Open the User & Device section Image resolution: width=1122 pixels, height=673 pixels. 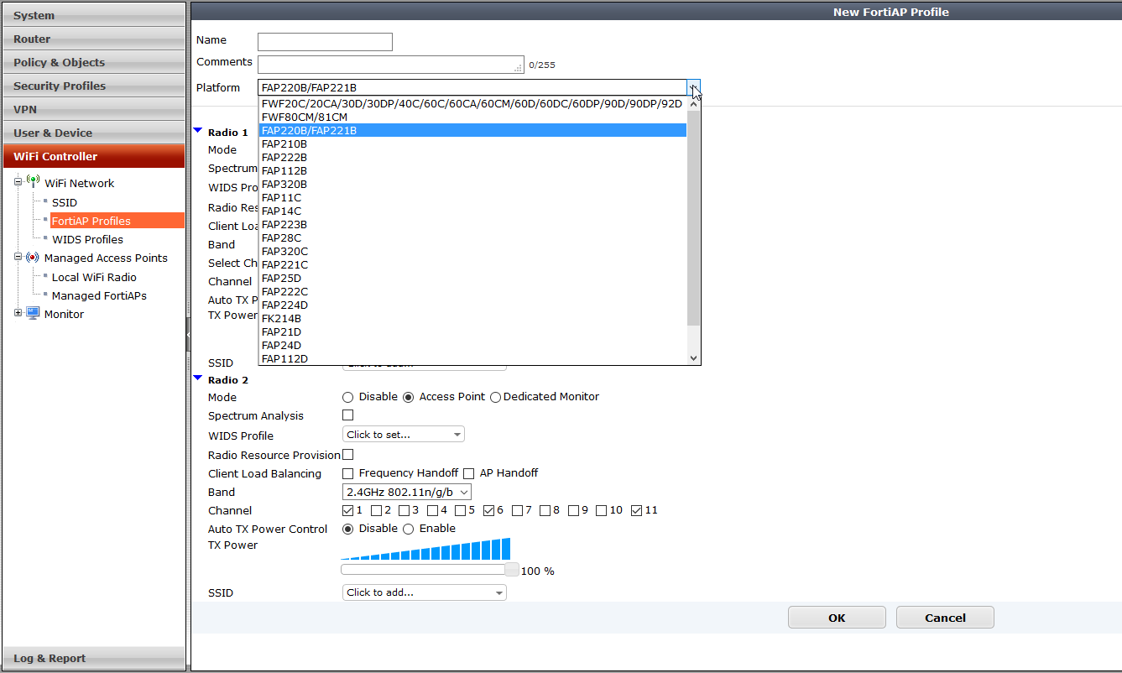(93, 133)
